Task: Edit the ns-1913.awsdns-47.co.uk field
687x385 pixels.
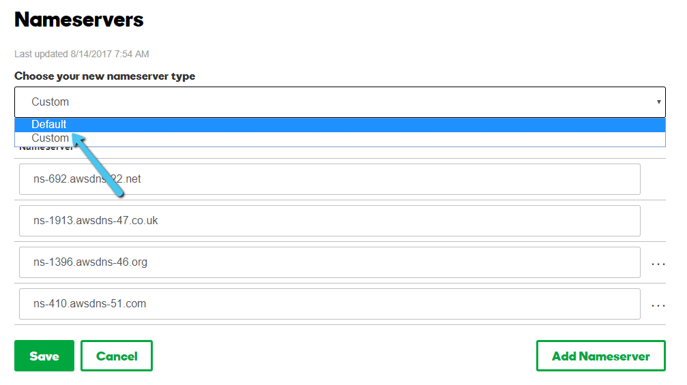Action: (x=330, y=221)
